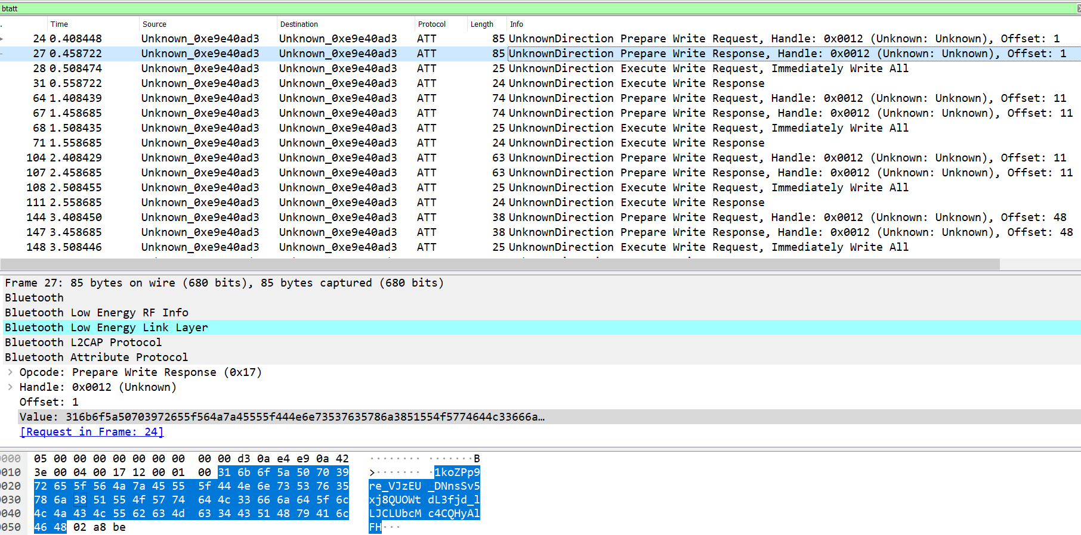Select packet 27 Prepare Write Response row
The height and width of the screenshot is (535, 1081).
click(x=540, y=54)
